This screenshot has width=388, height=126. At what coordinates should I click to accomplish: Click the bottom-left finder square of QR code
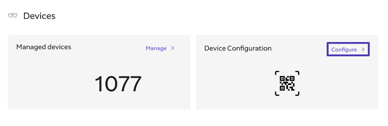[282, 88]
